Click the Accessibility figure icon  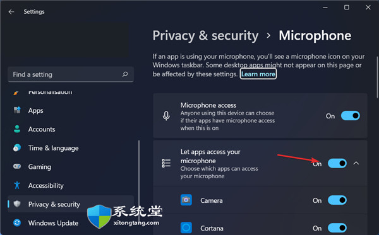tap(17, 185)
